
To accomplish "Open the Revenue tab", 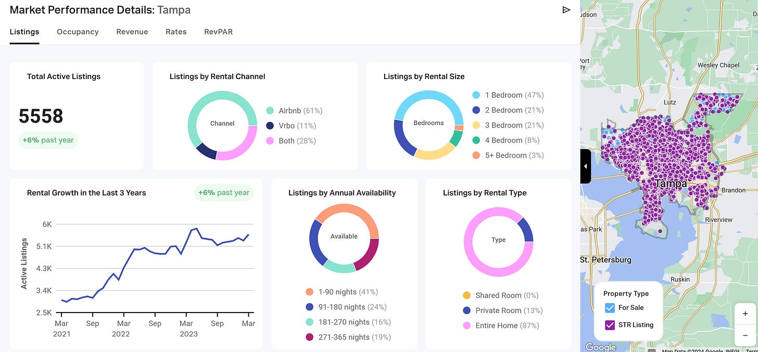I will (x=132, y=32).
